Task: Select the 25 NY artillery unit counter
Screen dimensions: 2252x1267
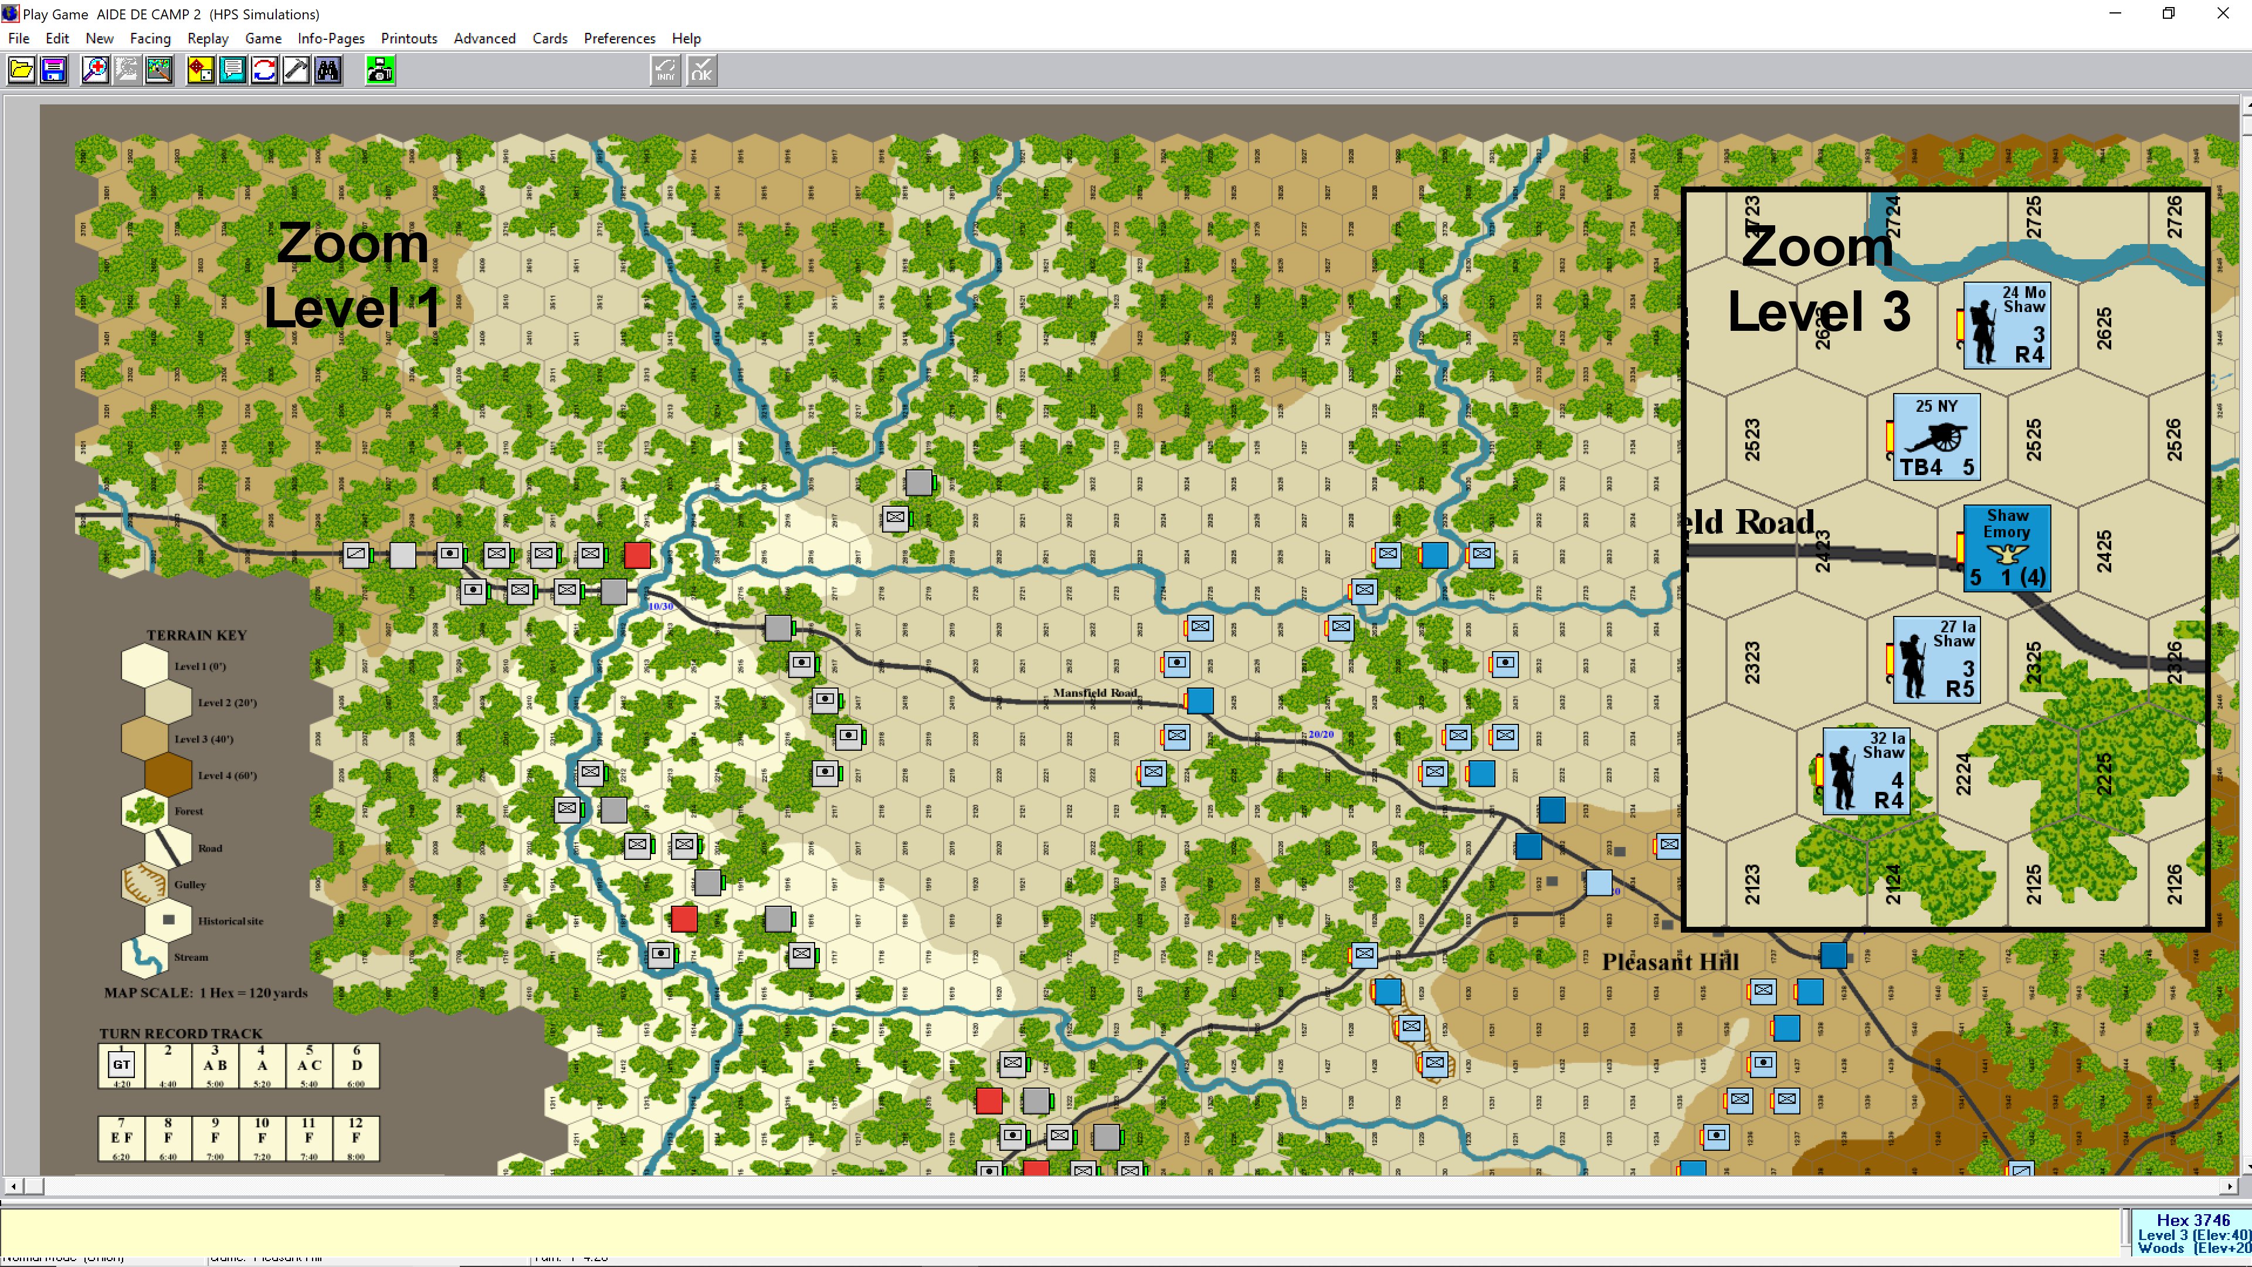Action: pyautogui.click(x=1936, y=436)
